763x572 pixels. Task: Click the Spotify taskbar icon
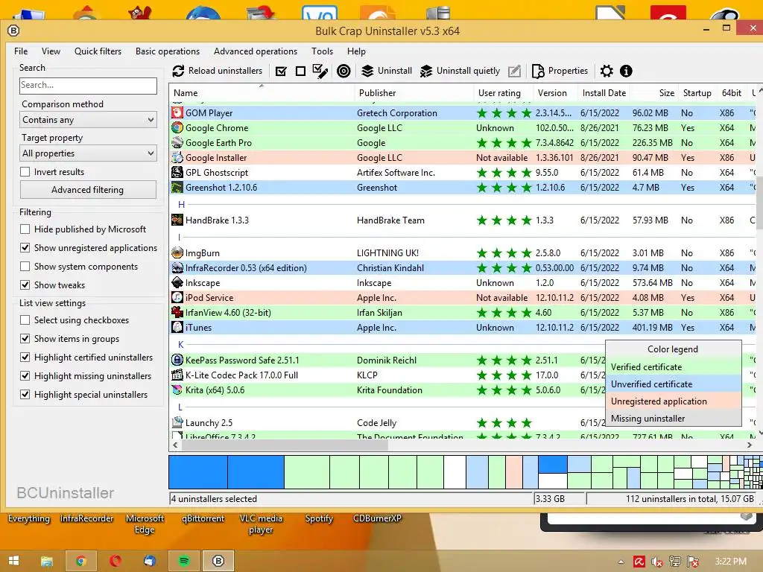point(184,561)
